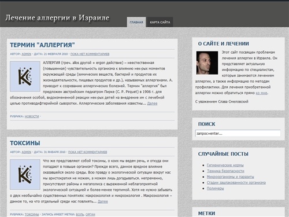Click the Метки widget heading

[x=206, y=214]
